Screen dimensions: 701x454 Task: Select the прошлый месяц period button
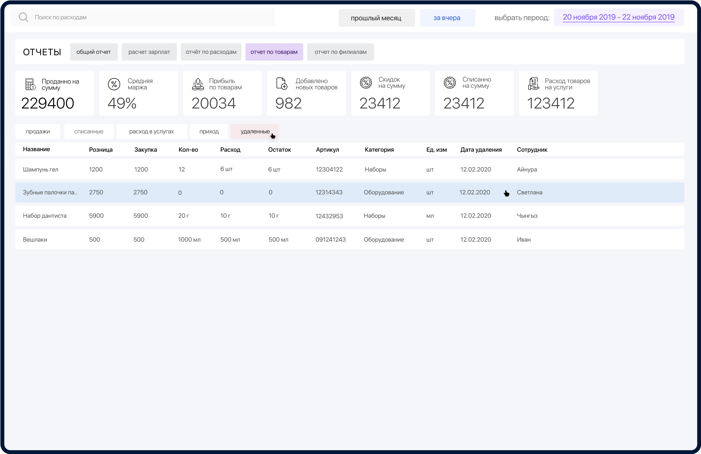pyautogui.click(x=376, y=18)
